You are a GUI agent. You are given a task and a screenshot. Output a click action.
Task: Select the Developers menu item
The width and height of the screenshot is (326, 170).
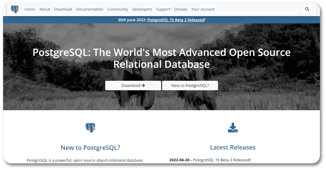click(x=142, y=9)
